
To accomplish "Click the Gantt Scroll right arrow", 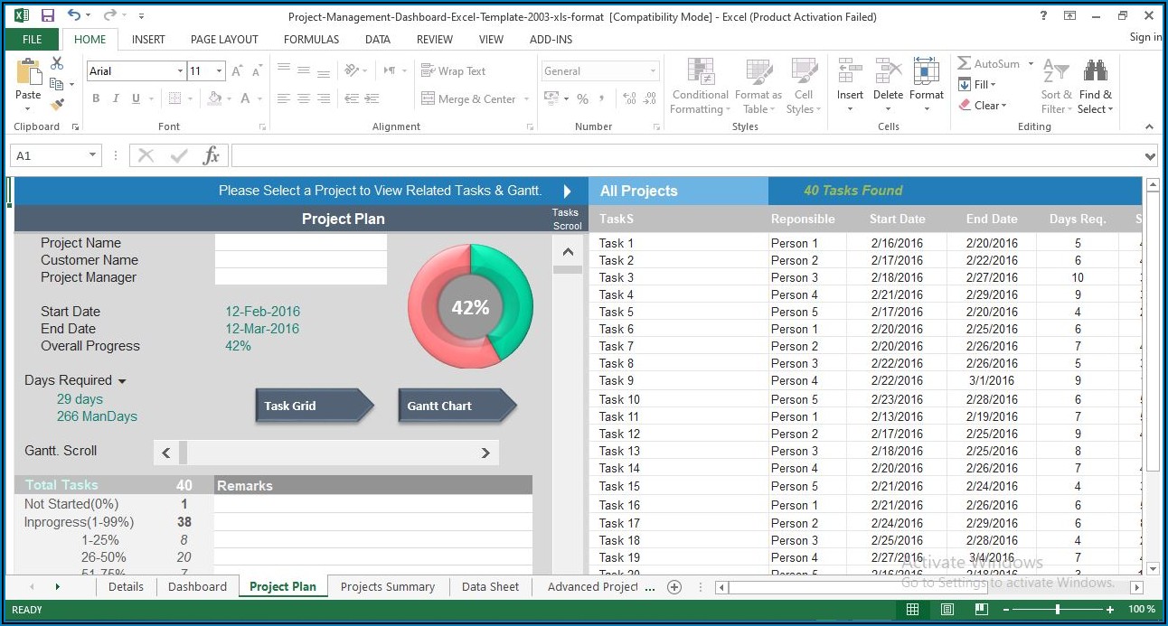I will pos(485,453).
